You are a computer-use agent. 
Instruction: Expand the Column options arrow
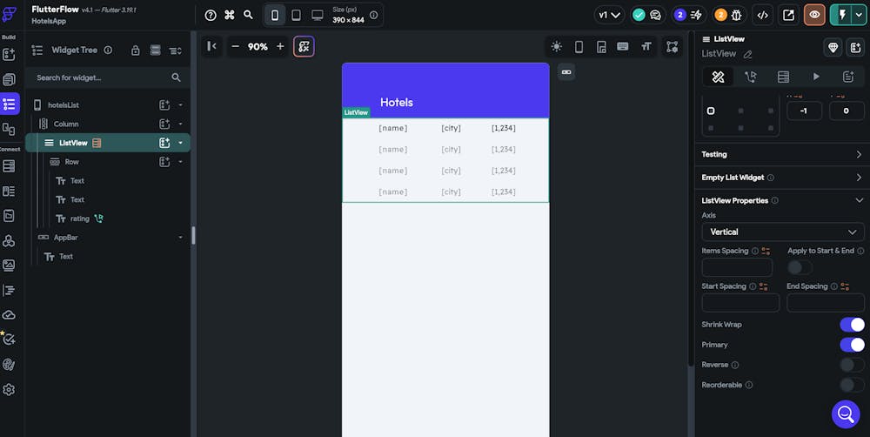click(180, 124)
